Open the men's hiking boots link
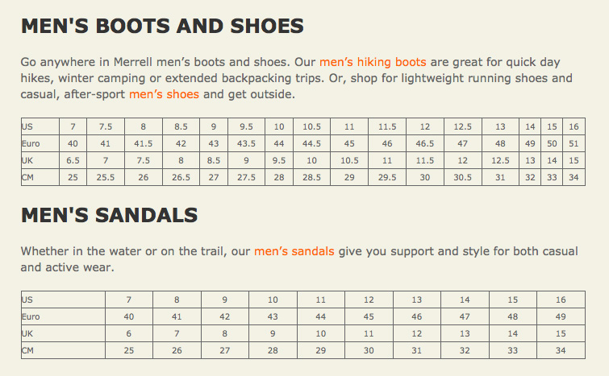The width and height of the screenshot is (609, 376). tap(373, 62)
